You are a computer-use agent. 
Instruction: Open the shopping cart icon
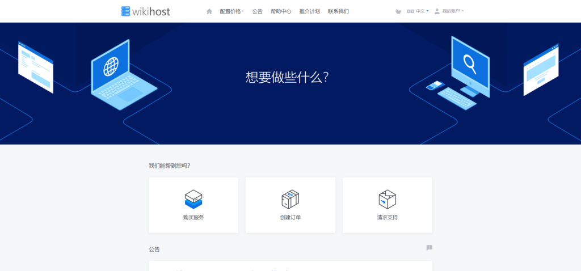click(x=398, y=11)
